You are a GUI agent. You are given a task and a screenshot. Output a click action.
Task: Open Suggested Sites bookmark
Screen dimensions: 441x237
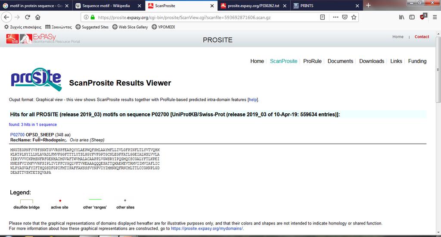click(92, 27)
